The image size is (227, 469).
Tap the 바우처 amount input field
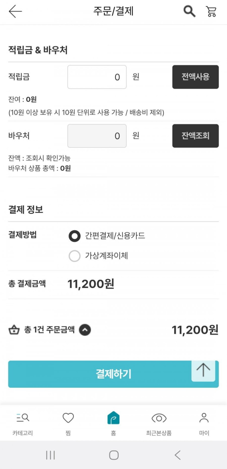pyautogui.click(x=97, y=136)
